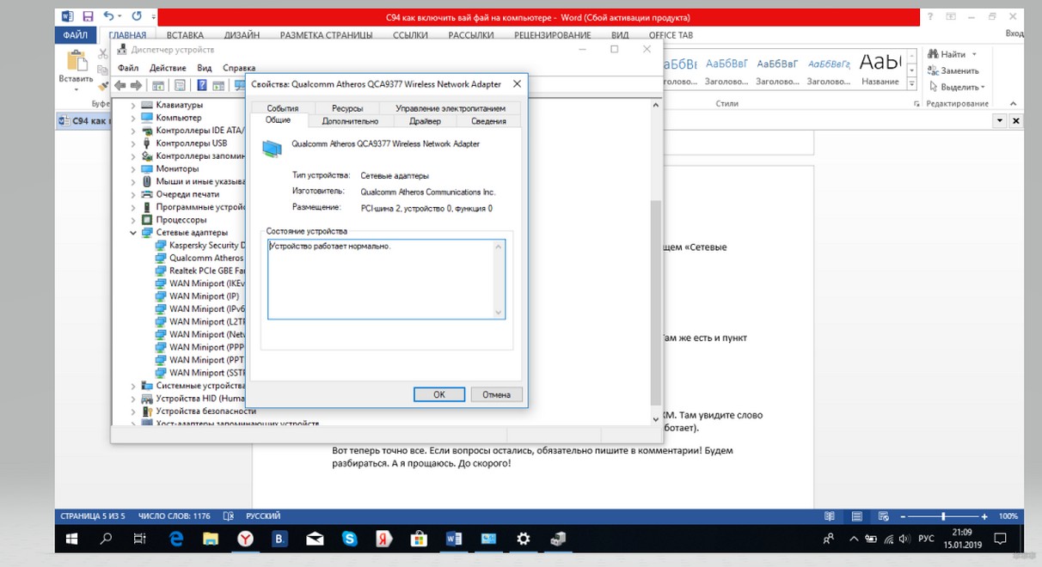Click РУС language indicator in taskbar
The image size is (1042, 567).
click(926, 540)
